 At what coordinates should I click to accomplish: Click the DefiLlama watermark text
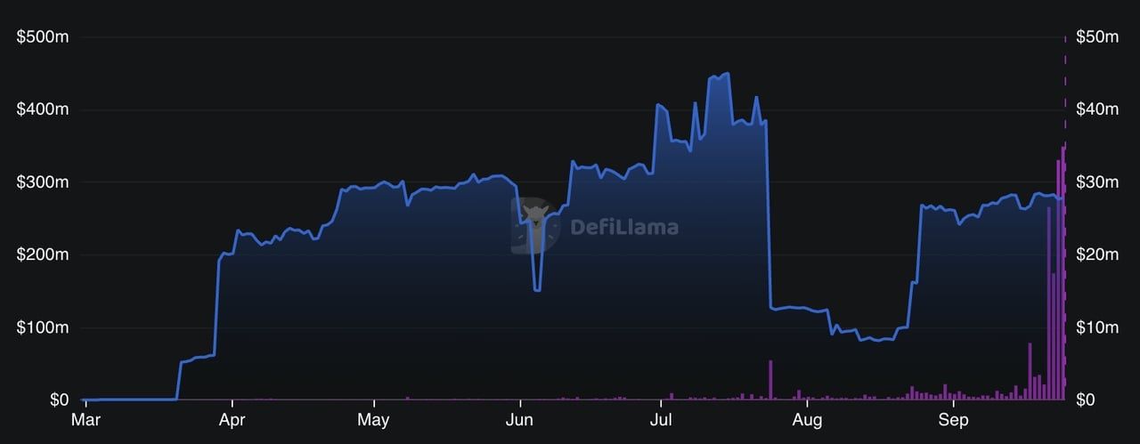point(623,226)
